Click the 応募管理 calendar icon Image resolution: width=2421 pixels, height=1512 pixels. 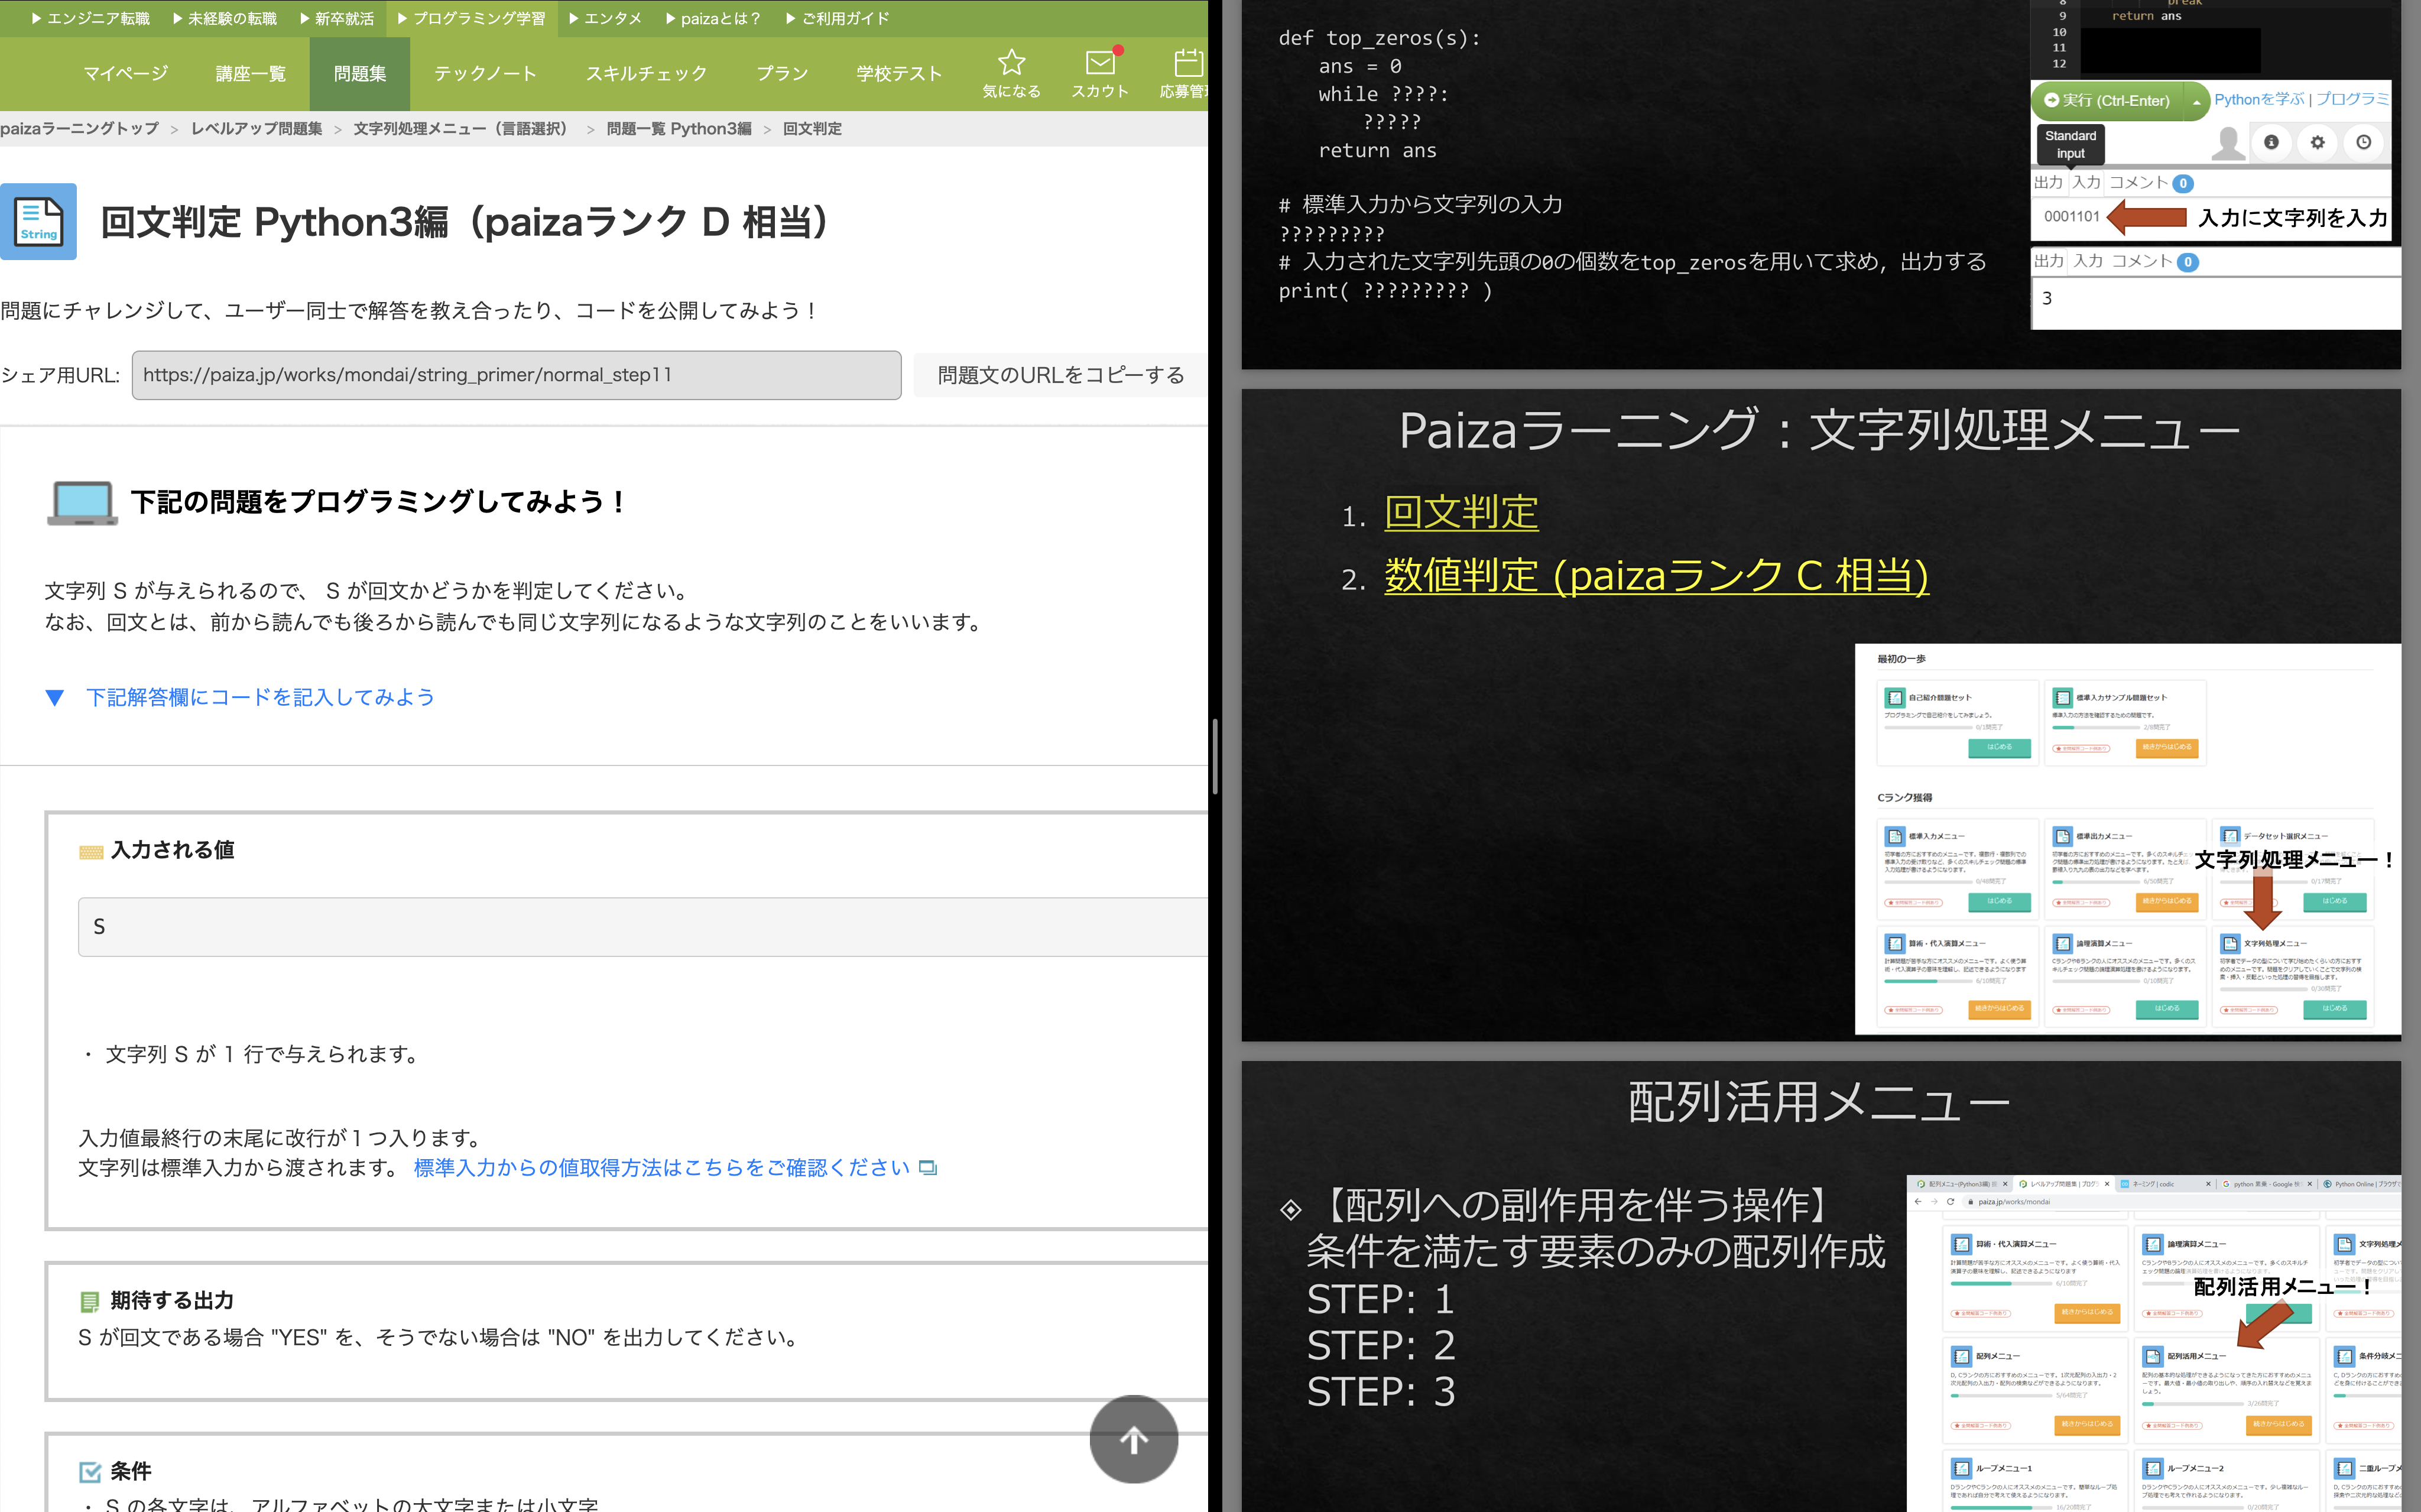coord(1187,64)
